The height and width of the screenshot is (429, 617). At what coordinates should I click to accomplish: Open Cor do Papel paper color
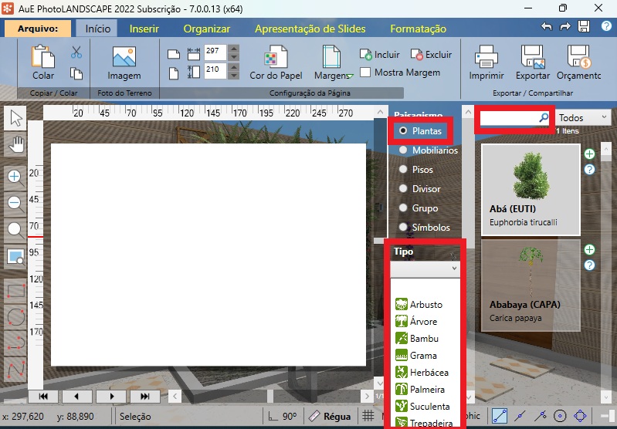click(x=276, y=63)
